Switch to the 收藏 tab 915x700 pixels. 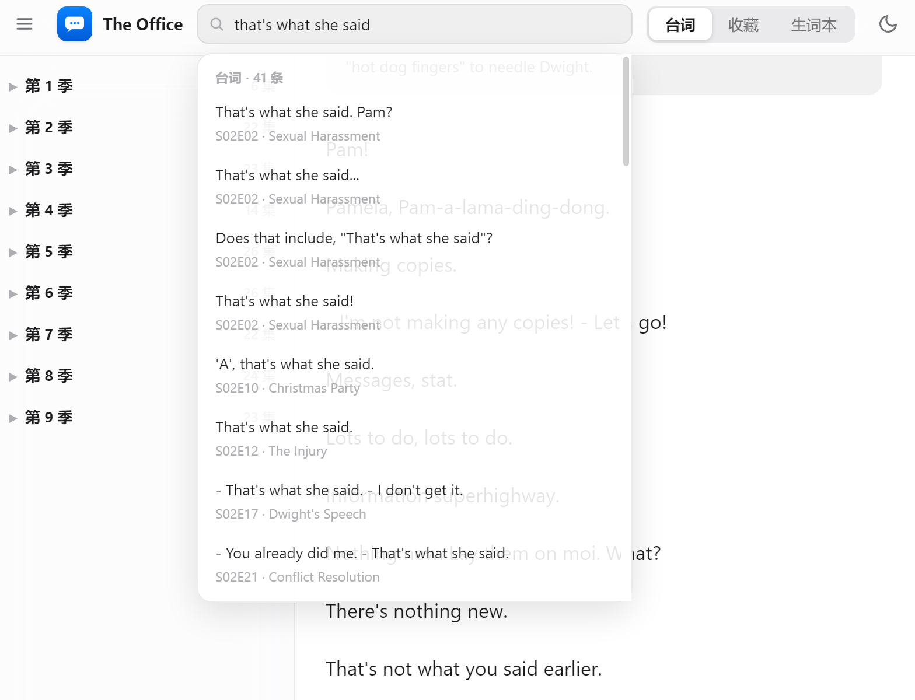743,24
